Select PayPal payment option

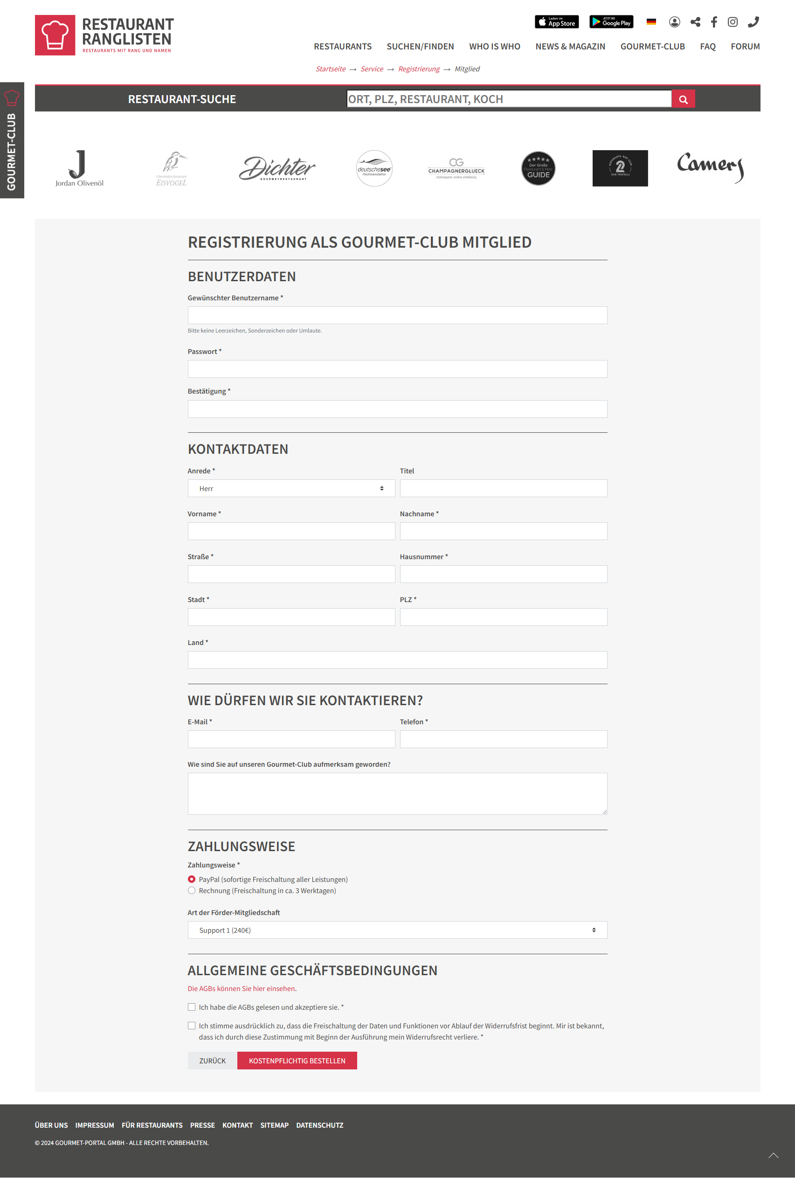192,879
